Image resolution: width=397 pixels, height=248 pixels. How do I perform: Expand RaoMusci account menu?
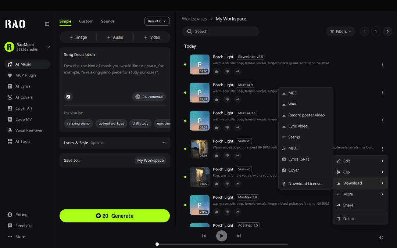48,47
